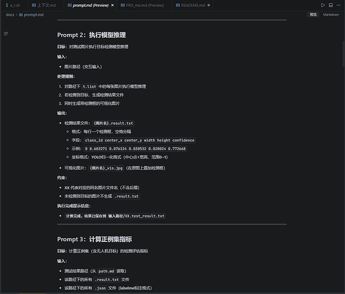Select the prompt.md (Preview) tab
This screenshot has height=294, width=345.
point(91,5)
